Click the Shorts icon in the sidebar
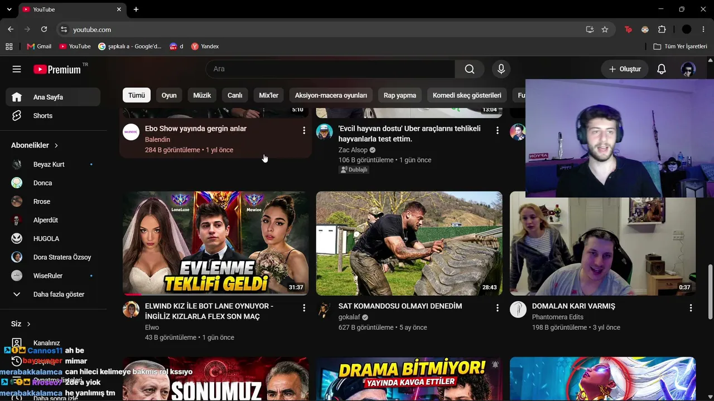 [x=17, y=116]
